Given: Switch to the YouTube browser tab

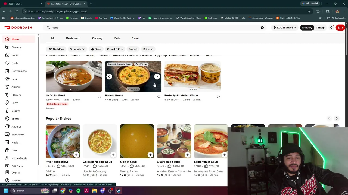Looking at the screenshot, I should tap(23, 4).
